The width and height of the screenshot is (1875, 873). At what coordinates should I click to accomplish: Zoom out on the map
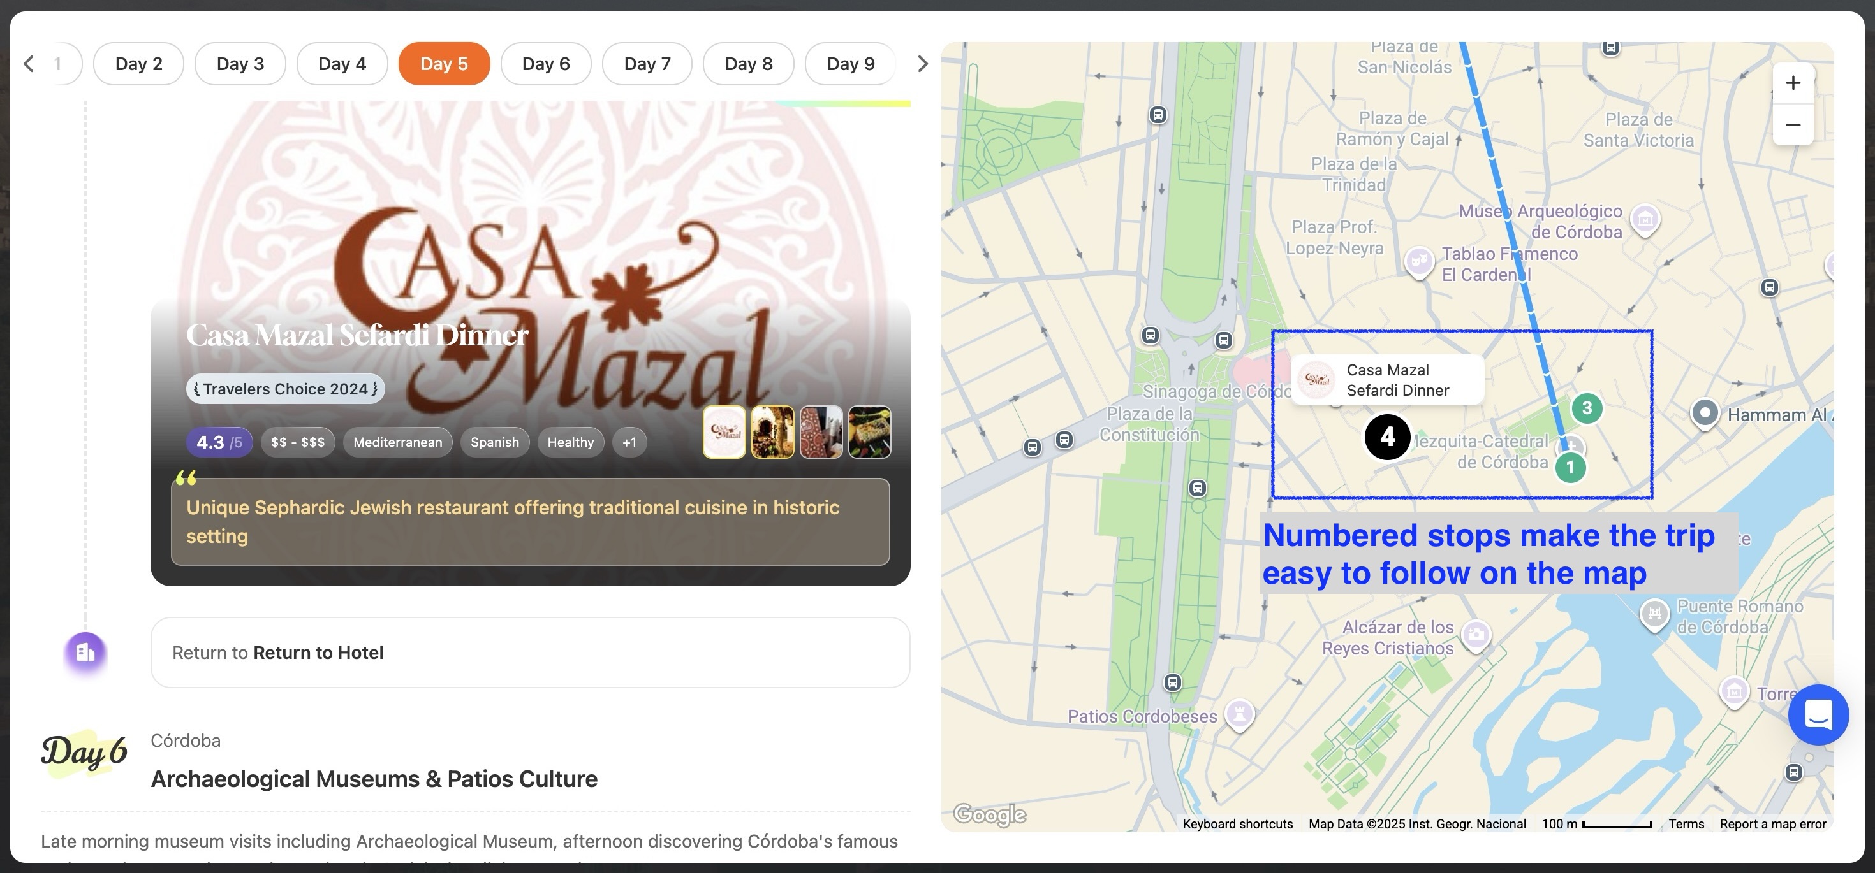pyautogui.click(x=1793, y=124)
